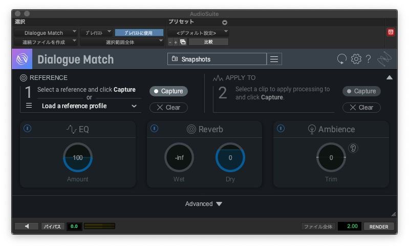
Task: Click the Reverb Wet knob
Action: (179, 157)
